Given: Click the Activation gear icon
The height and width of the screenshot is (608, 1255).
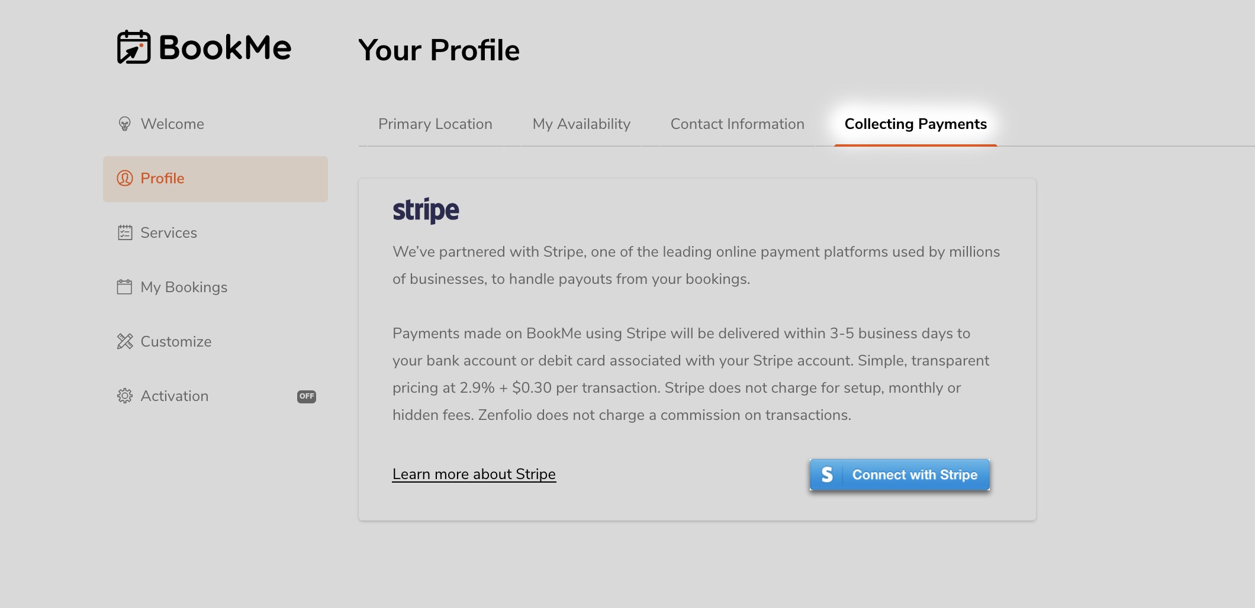Looking at the screenshot, I should point(125,396).
